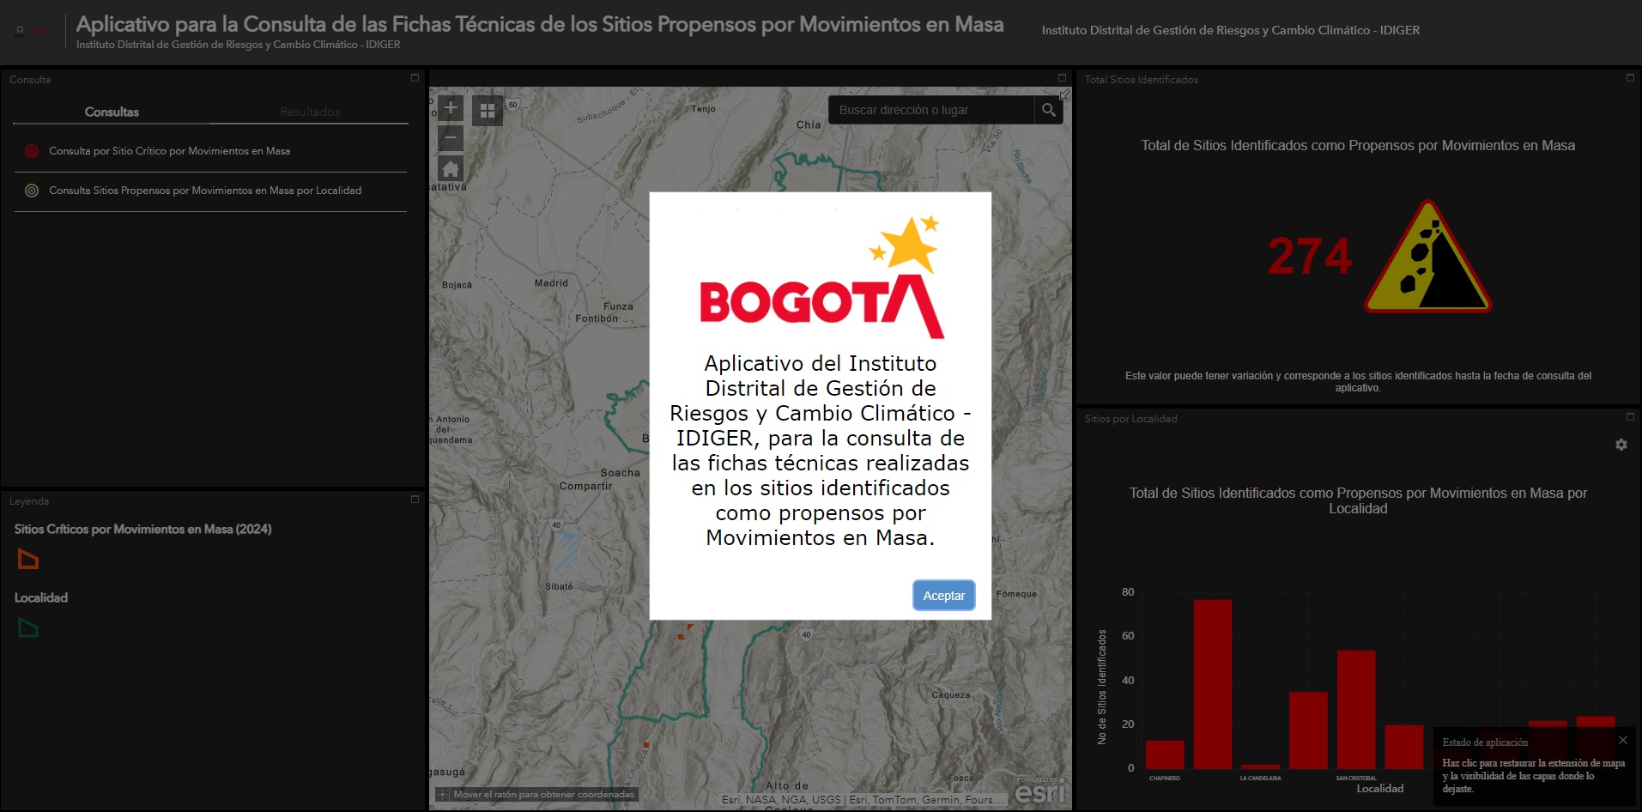
Task: Click the Aceptar button in the splash dialog
Action: tap(943, 595)
